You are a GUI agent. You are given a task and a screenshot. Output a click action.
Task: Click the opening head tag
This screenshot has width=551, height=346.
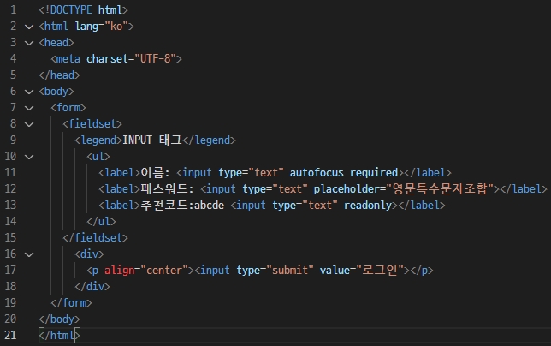[56, 43]
